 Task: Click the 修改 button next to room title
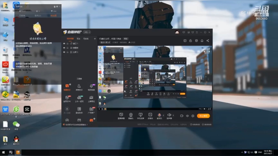126,39
